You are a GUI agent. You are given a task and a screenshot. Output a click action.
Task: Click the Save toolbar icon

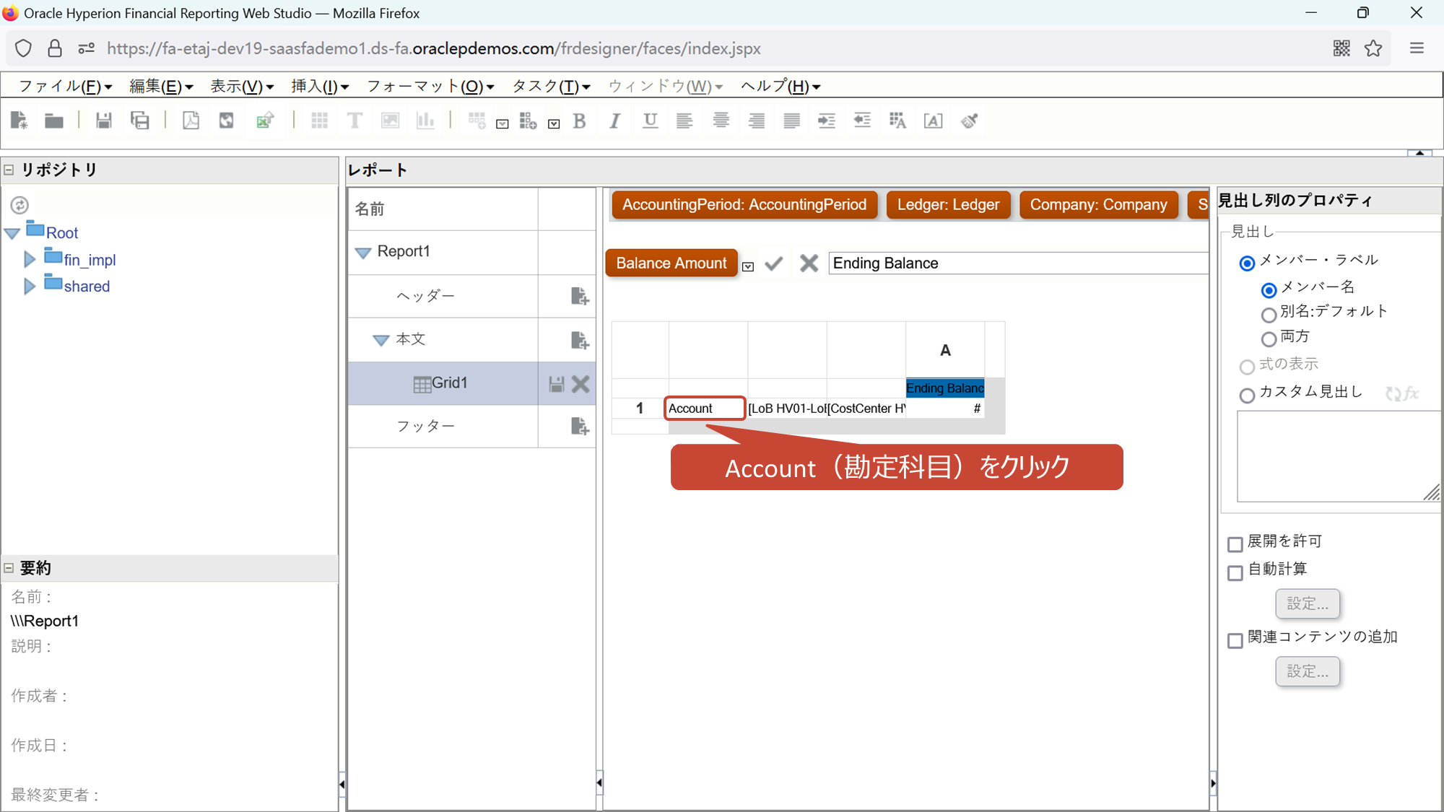click(104, 121)
